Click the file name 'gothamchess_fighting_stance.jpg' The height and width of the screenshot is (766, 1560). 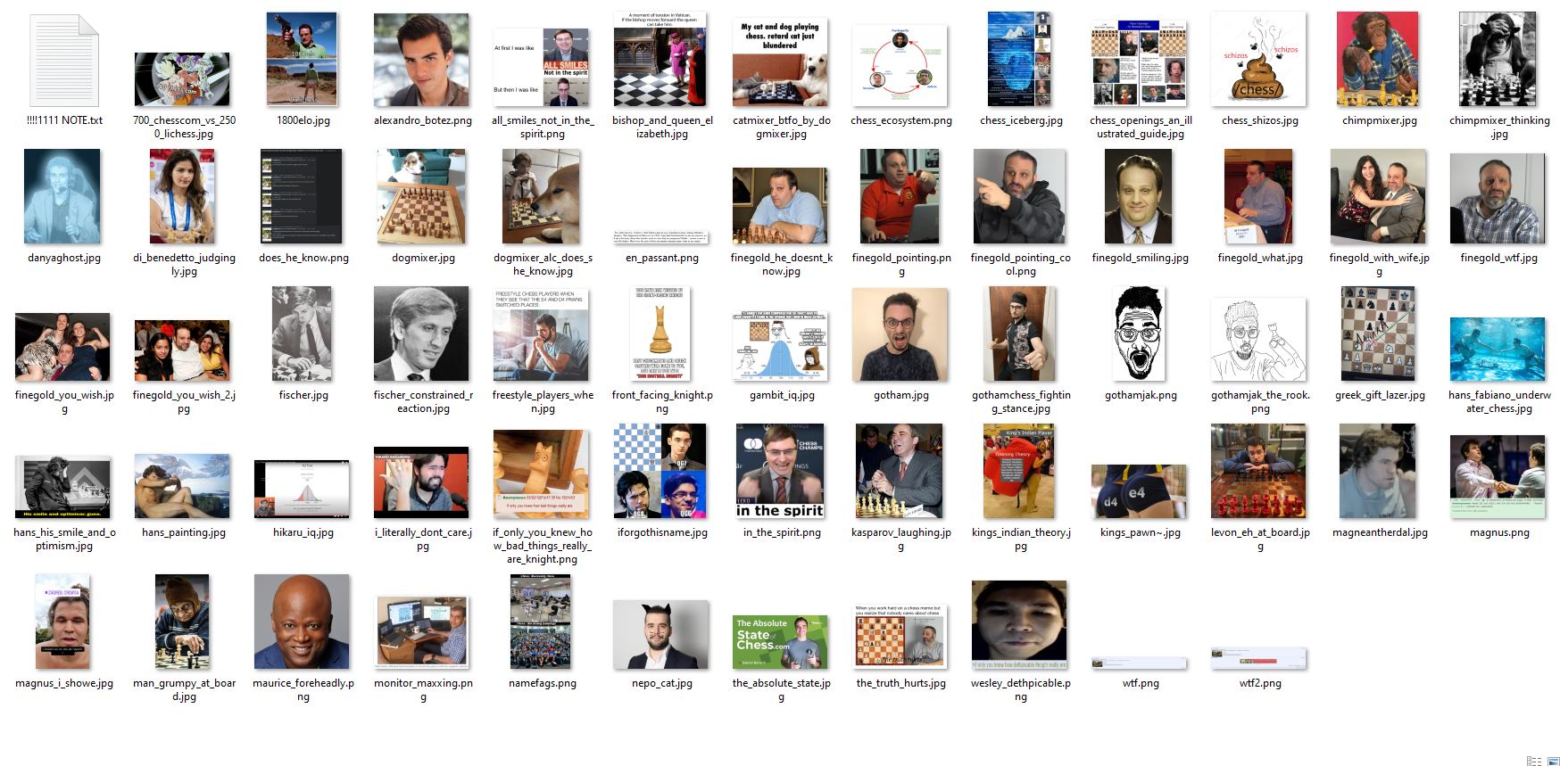tap(1021, 402)
